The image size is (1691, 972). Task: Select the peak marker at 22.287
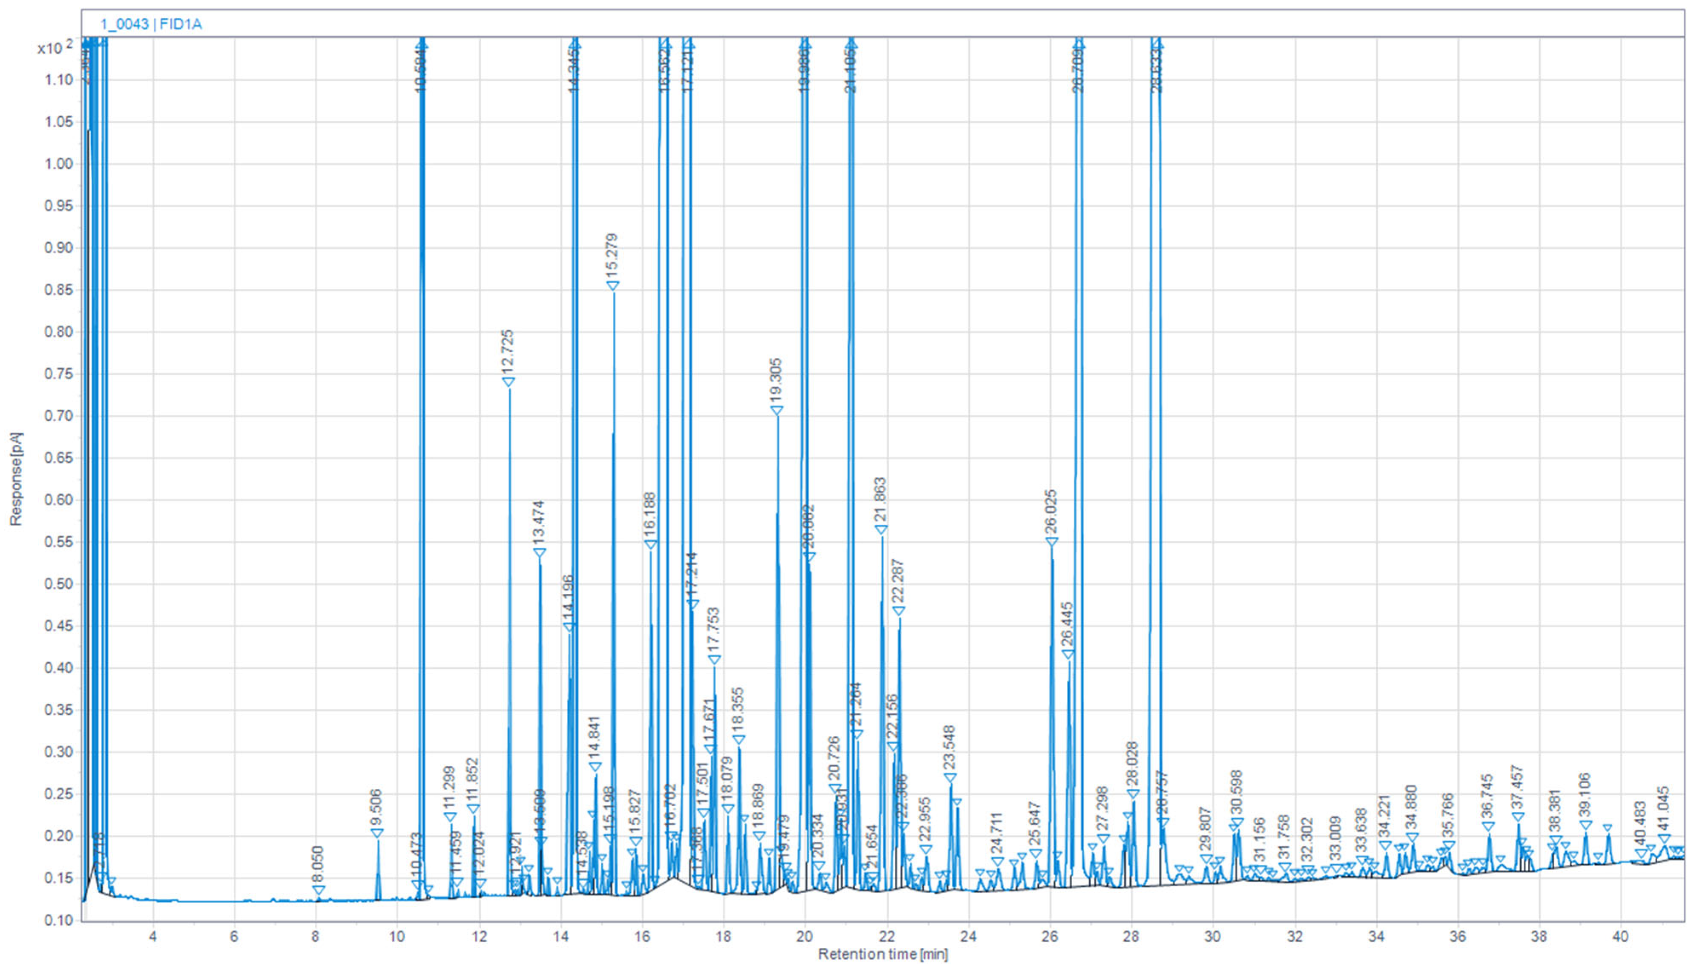pyautogui.click(x=899, y=612)
